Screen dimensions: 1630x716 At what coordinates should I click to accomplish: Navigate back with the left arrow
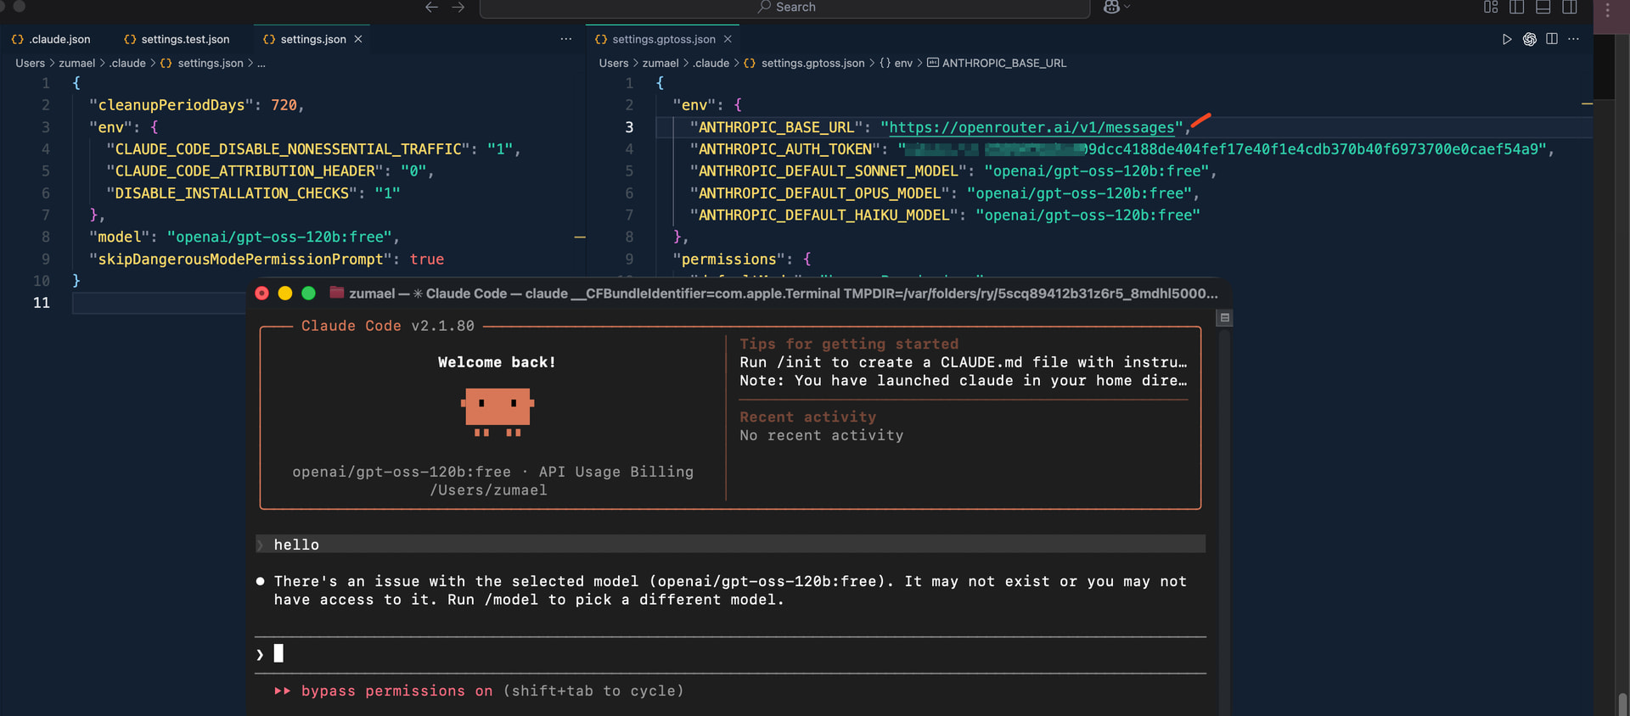pyautogui.click(x=431, y=7)
